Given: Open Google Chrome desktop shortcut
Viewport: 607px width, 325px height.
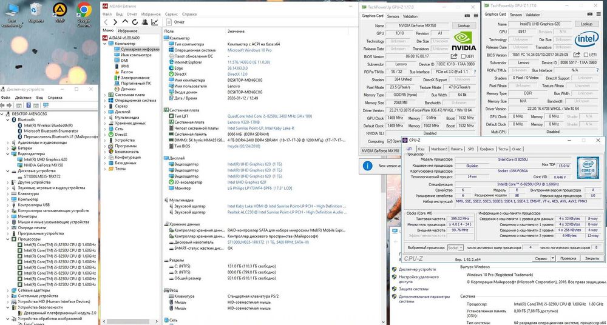Looking at the screenshot, I should click(x=84, y=15).
